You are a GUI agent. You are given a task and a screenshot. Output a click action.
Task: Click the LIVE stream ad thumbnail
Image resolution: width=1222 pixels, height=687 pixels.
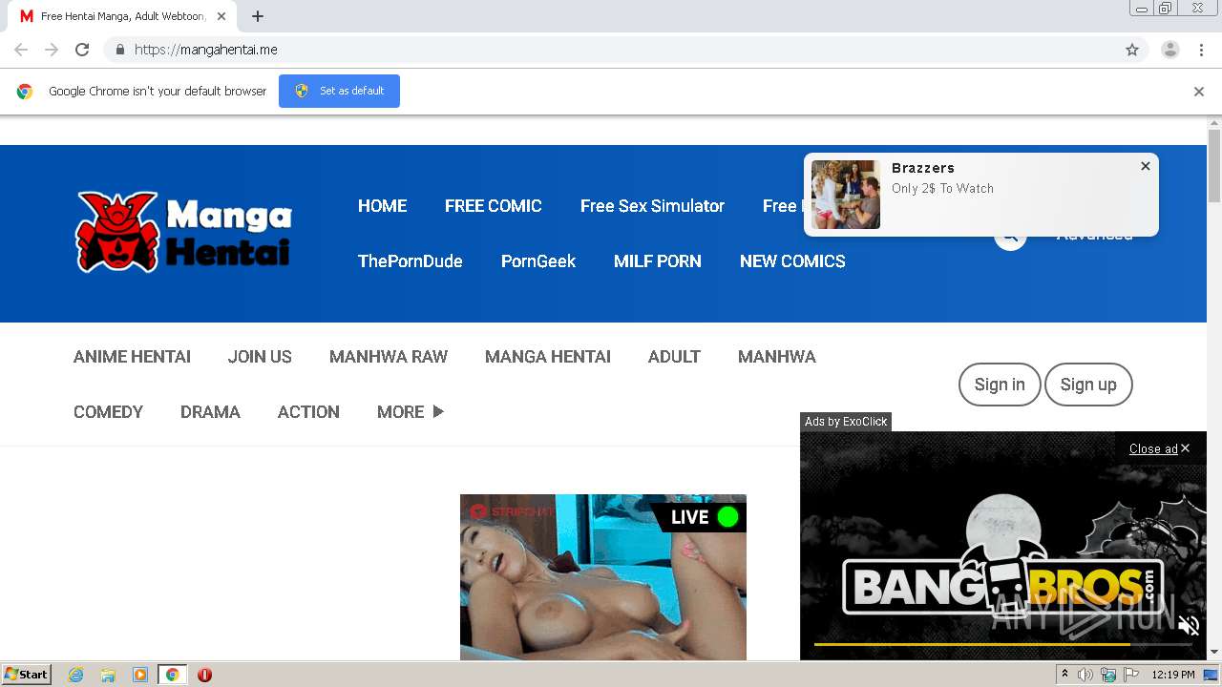pyautogui.click(x=603, y=577)
